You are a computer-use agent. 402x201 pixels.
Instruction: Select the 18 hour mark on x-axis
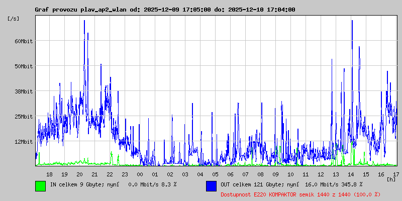point(49,174)
